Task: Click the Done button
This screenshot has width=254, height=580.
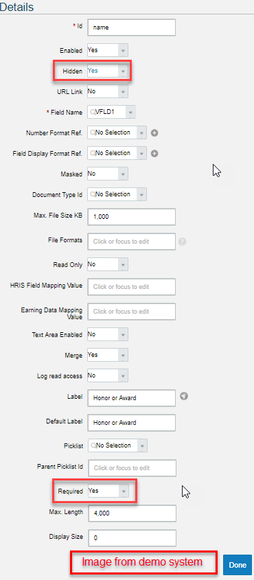Action: 238,565
